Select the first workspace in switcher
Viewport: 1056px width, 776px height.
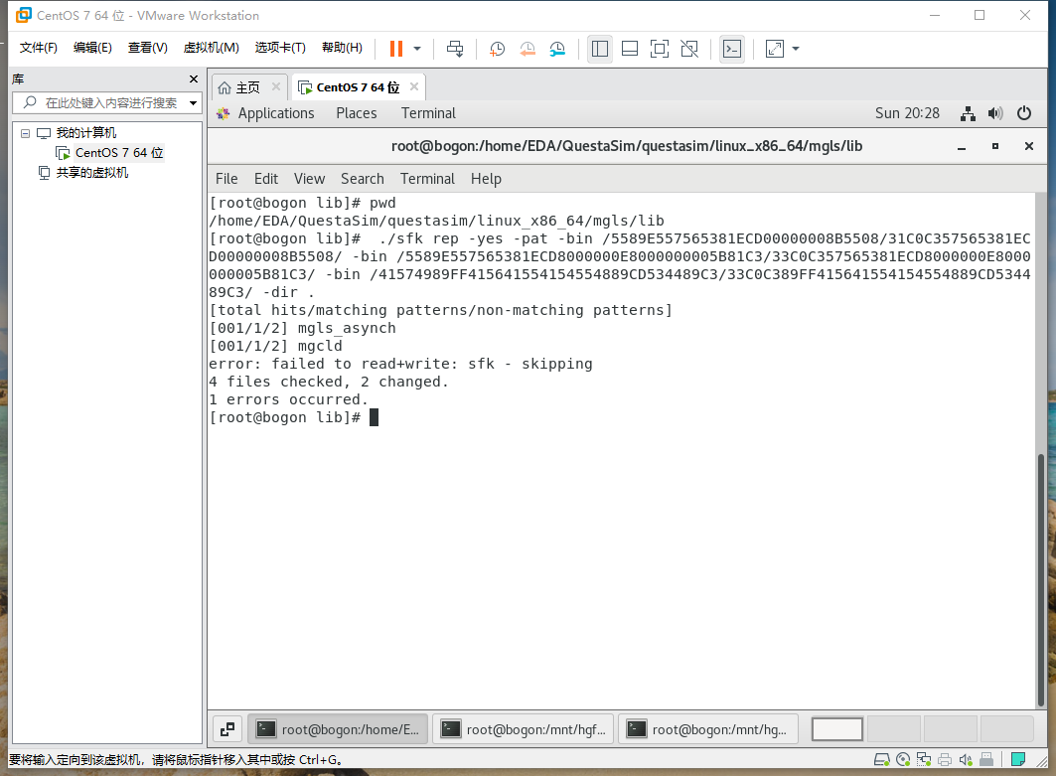point(837,729)
